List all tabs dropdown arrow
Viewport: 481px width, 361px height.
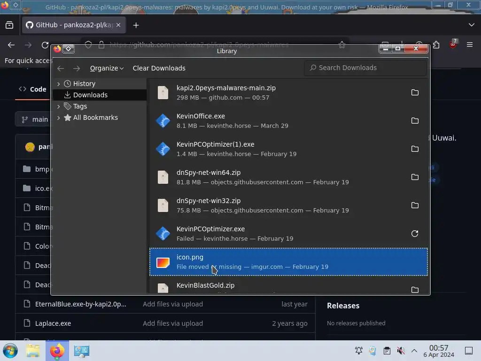[x=472, y=25]
